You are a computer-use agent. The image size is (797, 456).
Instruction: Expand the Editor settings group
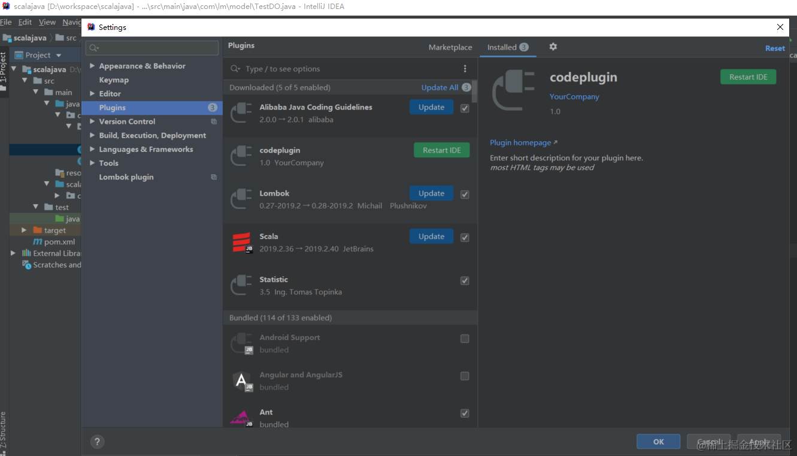pos(92,93)
